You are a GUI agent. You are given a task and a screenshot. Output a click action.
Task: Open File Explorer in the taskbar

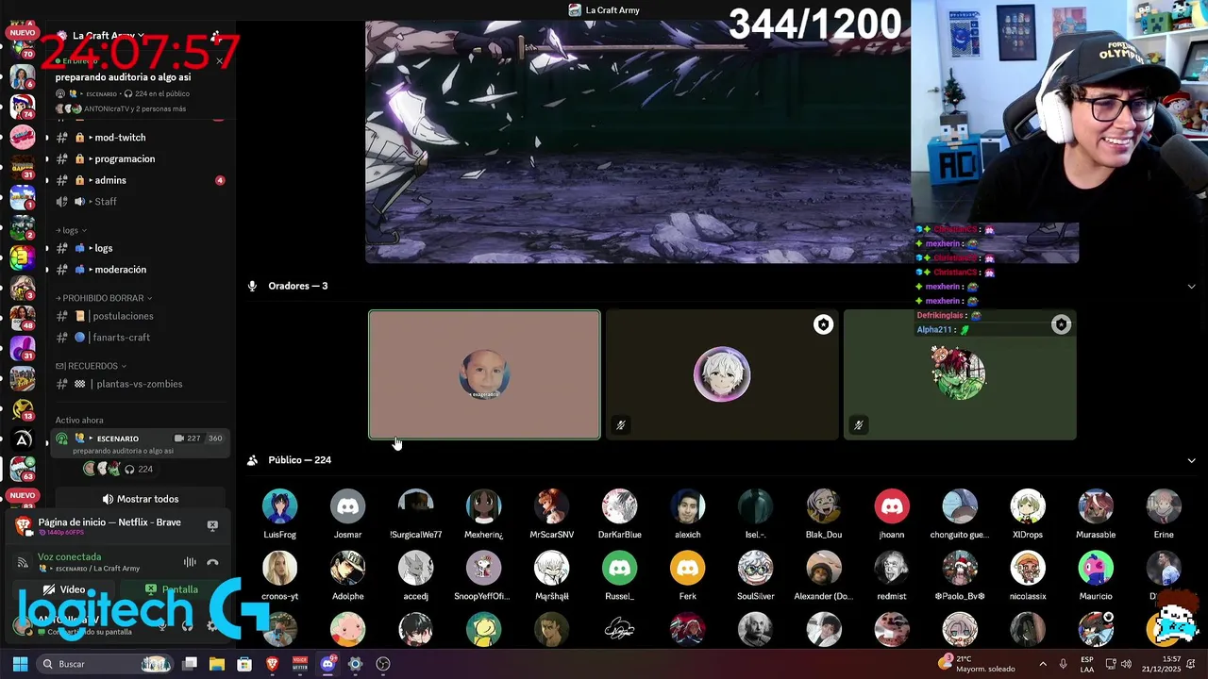pyautogui.click(x=217, y=664)
